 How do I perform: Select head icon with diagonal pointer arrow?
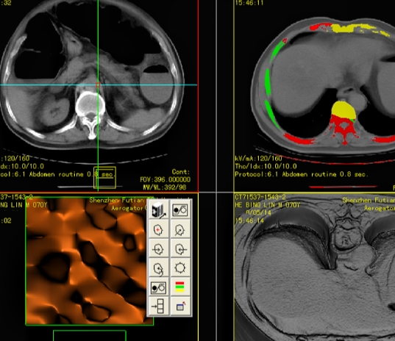180,229
